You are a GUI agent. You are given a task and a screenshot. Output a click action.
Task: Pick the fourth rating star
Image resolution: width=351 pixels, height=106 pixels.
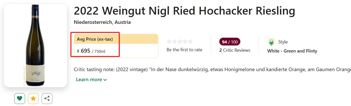click(185, 41)
